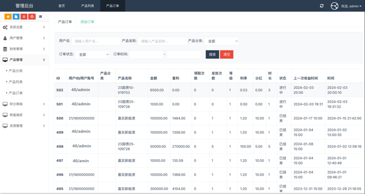365x194 pixels.
Task: Click the person icon beside 用户管理
Action: click(x=5, y=38)
